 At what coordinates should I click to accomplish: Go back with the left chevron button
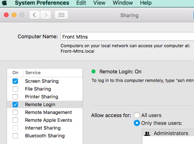click(x=34, y=15)
